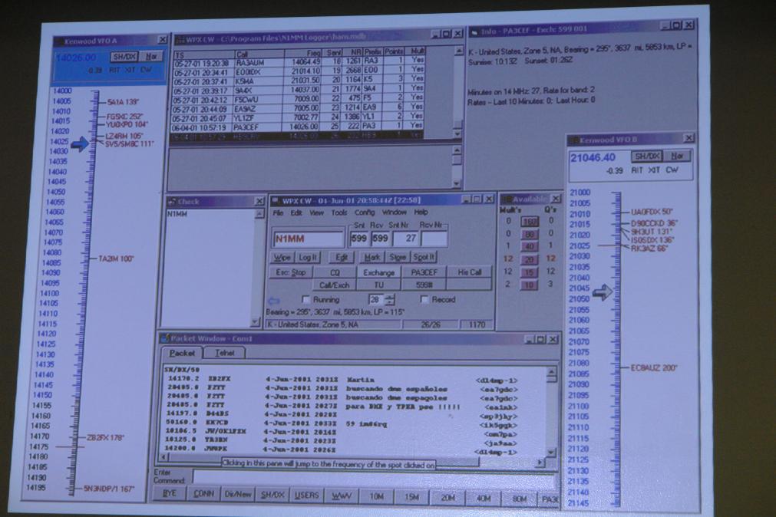This screenshot has height=517, width=776.
Task: Click the 80M packet button
Action: tap(519, 499)
